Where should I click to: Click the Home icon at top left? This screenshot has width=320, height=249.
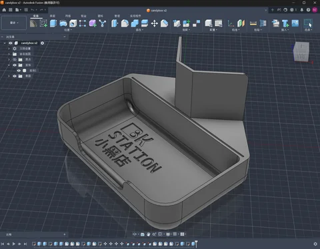4,10
